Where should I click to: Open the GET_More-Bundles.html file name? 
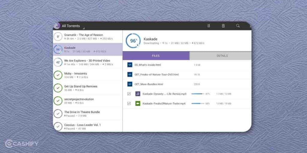(149, 84)
